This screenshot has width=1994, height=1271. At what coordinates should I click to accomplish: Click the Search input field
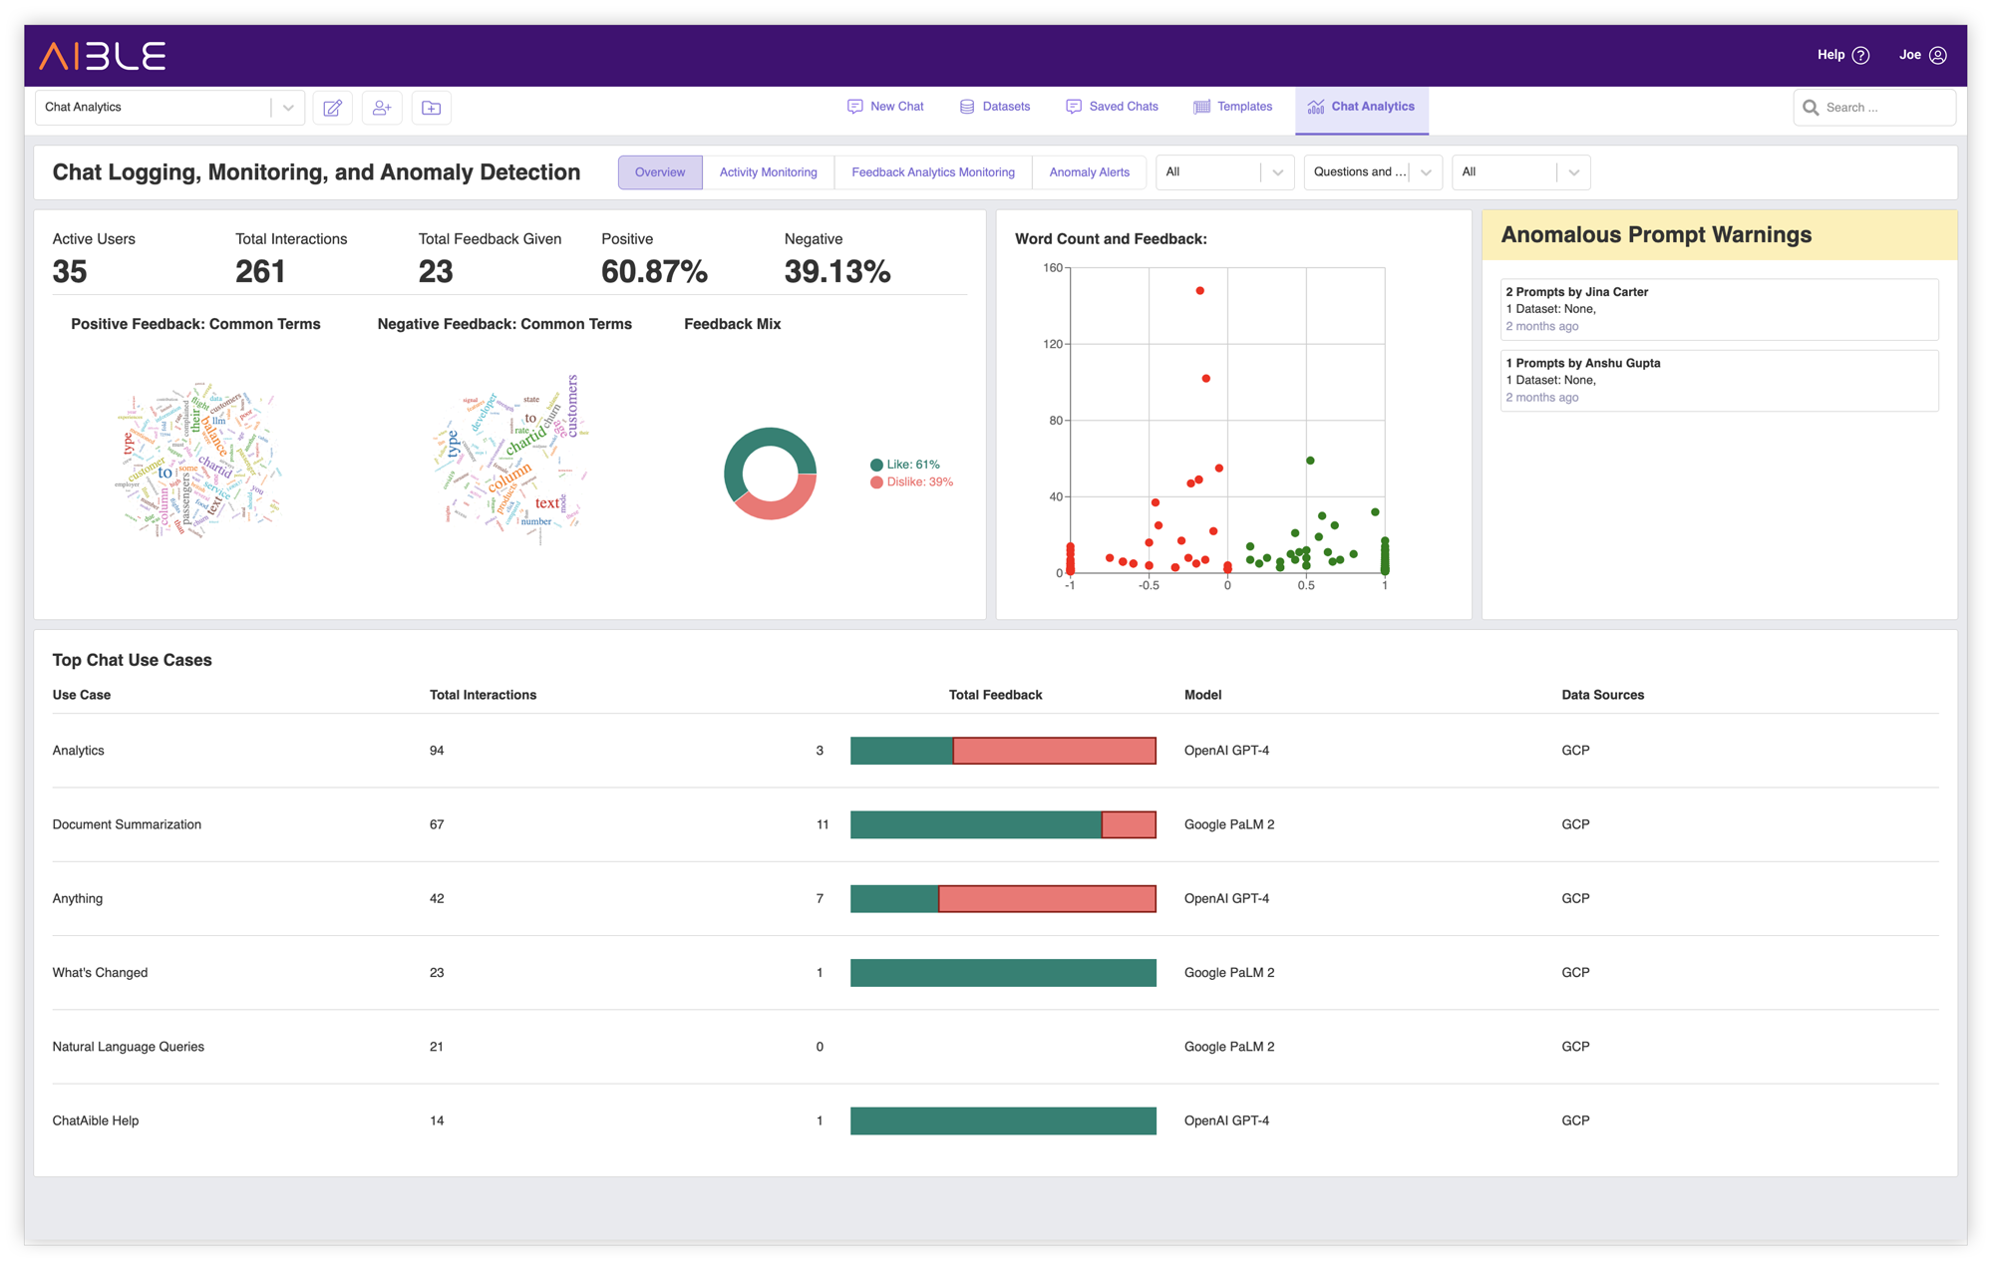click(x=1874, y=106)
